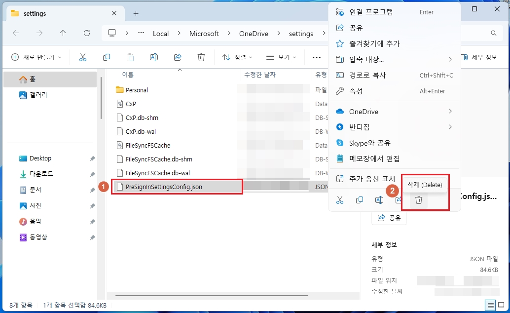Switch to large thumbnail view in status bar
510x313 pixels.
501,305
